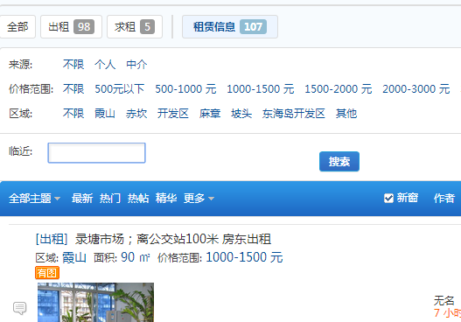Viewport: 461px width, 322px height.
Task: Choose the 1000-1500 元 price range filter
Action: pos(261,88)
